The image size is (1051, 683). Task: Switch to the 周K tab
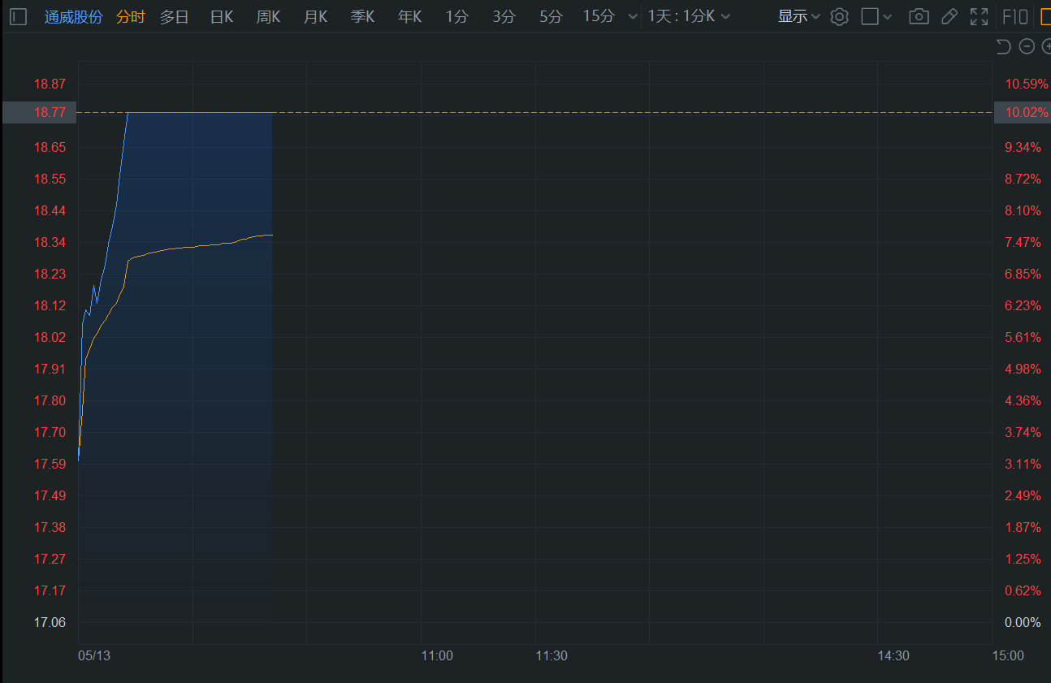click(269, 16)
